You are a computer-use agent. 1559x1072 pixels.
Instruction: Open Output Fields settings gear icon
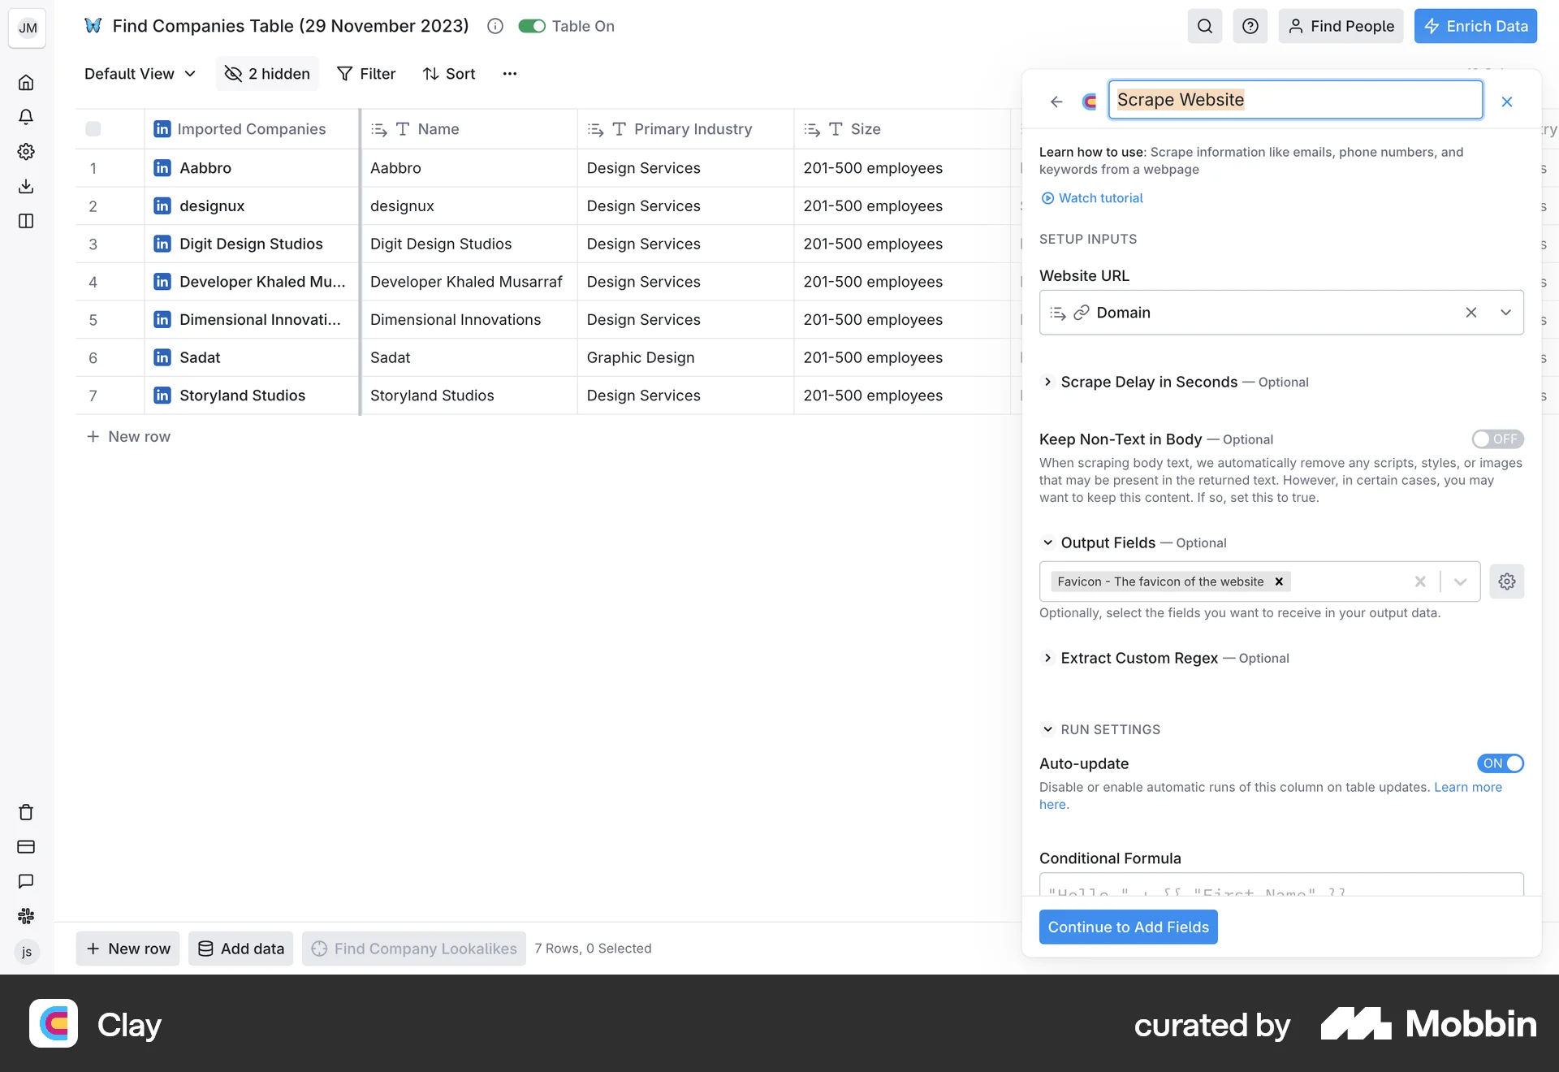click(1506, 581)
